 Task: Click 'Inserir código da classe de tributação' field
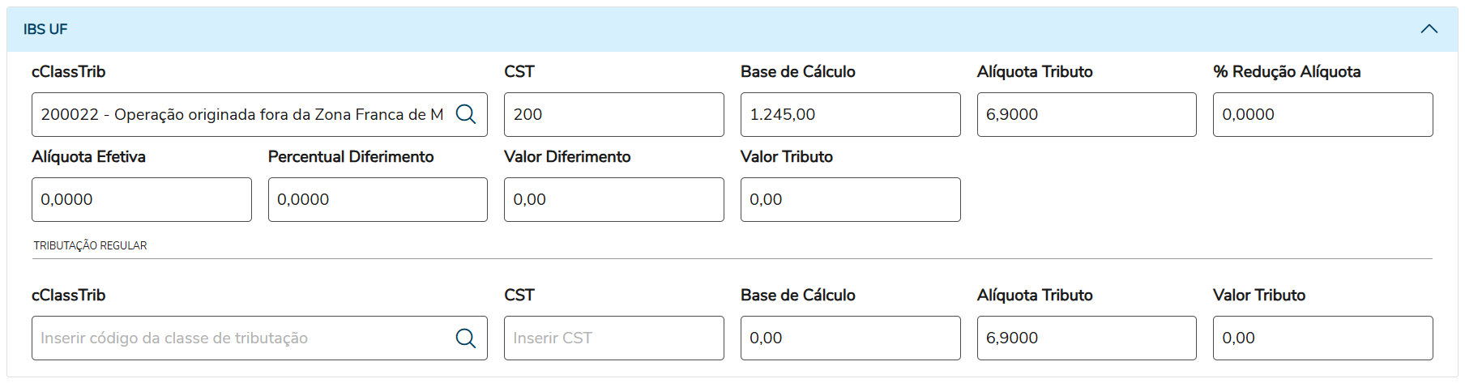(x=241, y=338)
